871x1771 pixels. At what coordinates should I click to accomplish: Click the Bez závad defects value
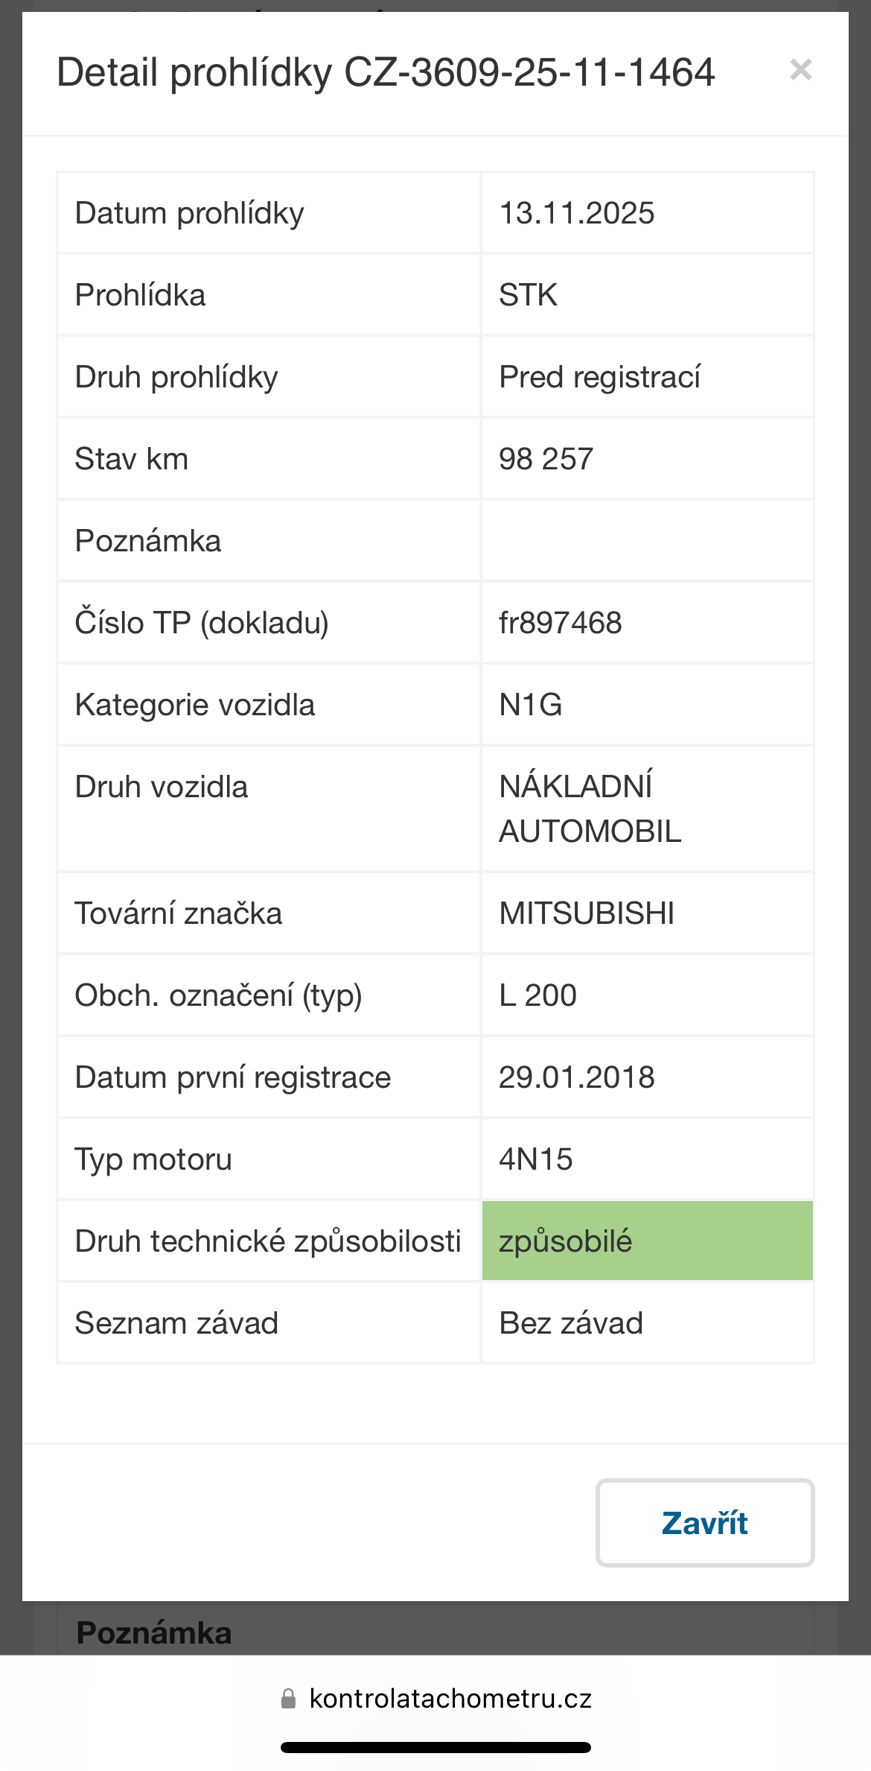(x=571, y=1323)
